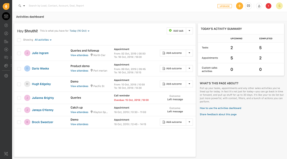Open the Julianne Brighty contact link
The height and width of the screenshot is (159, 287).
point(43,98)
